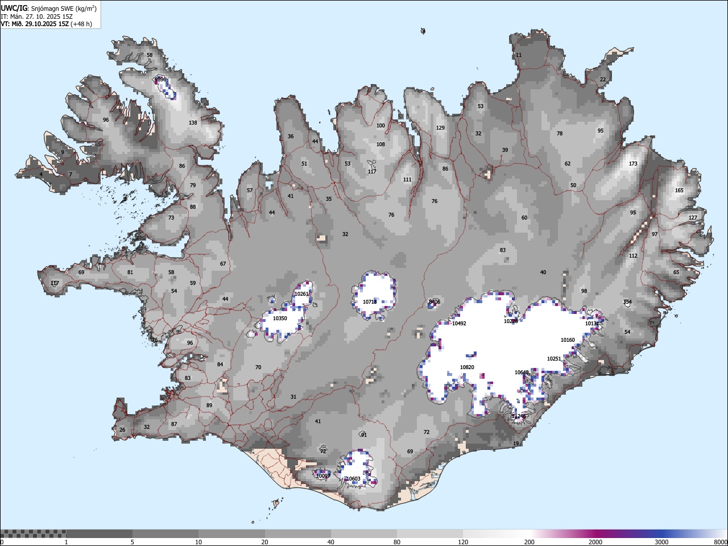Click the snow value 165 near the east coast

(679, 191)
